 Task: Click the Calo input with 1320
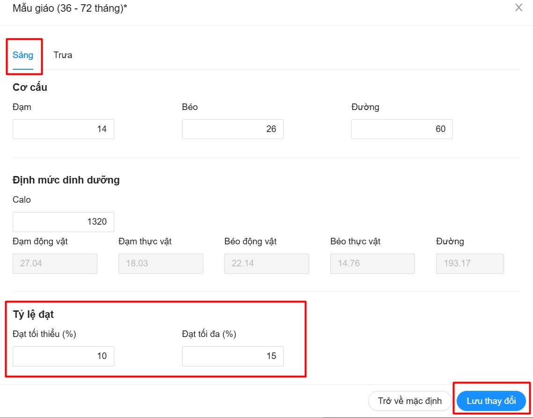(x=63, y=222)
